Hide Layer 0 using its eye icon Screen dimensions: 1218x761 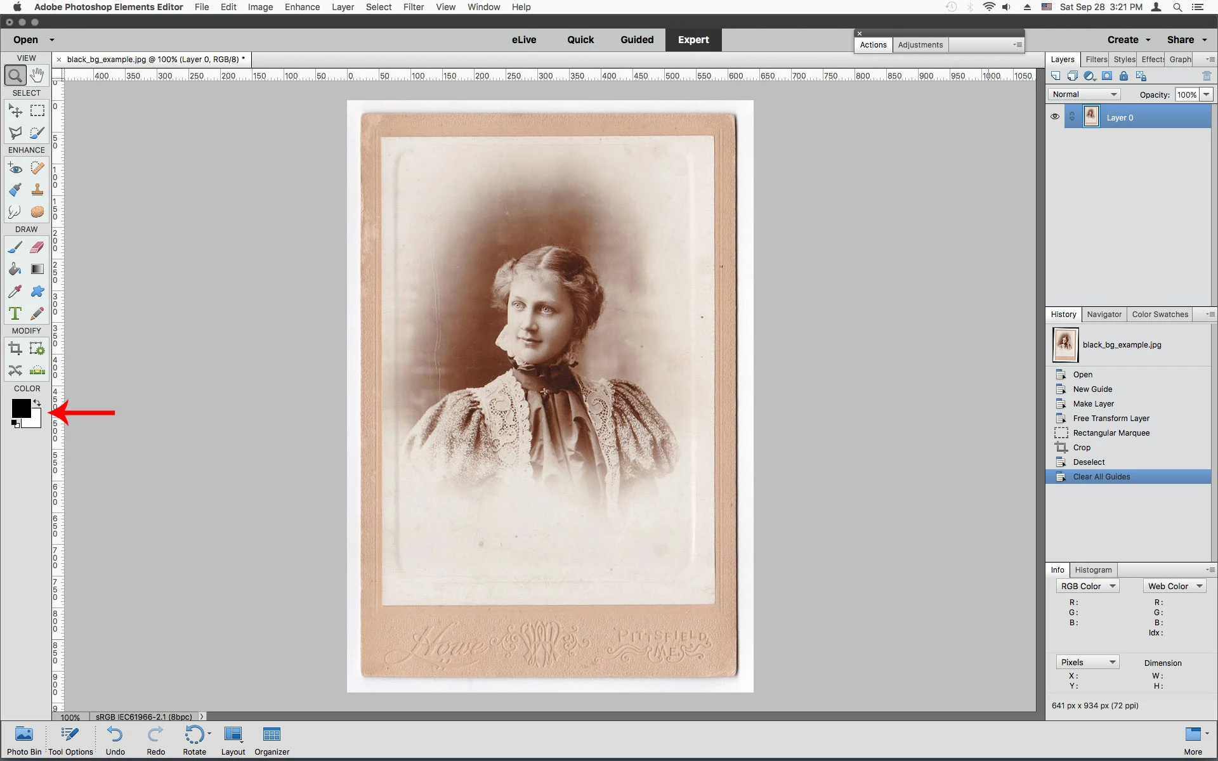click(x=1054, y=117)
